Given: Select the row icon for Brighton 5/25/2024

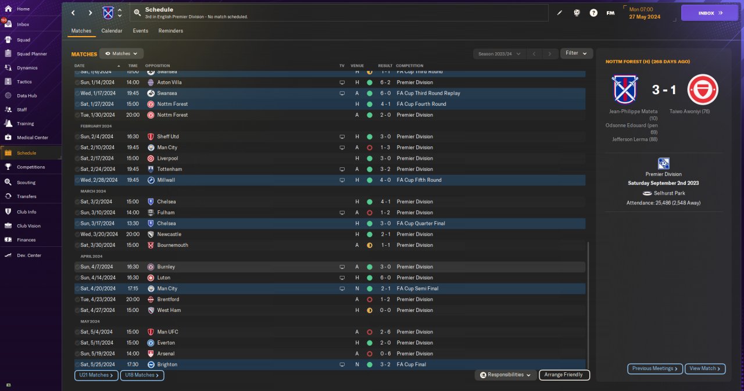Looking at the screenshot, I should tap(77, 364).
